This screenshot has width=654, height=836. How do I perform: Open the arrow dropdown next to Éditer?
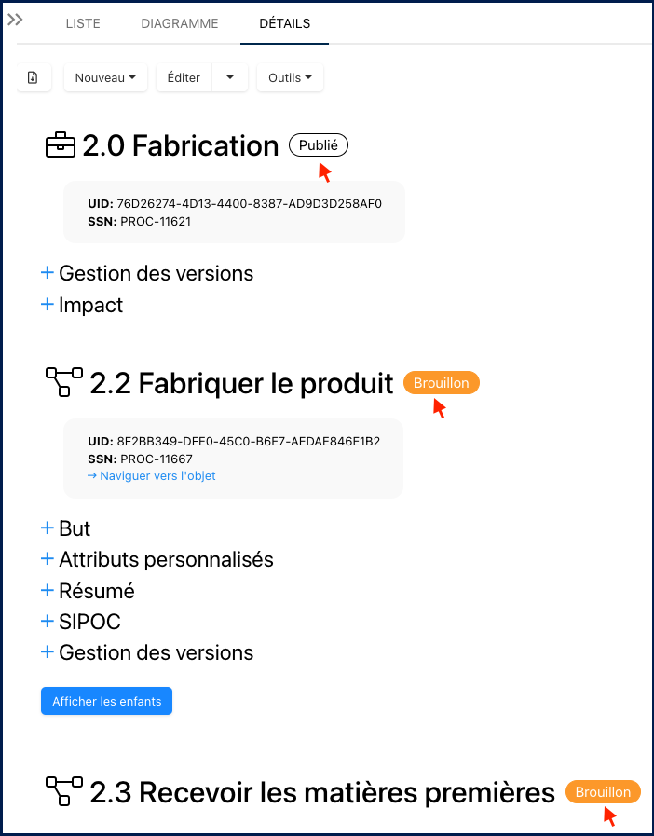coord(230,78)
